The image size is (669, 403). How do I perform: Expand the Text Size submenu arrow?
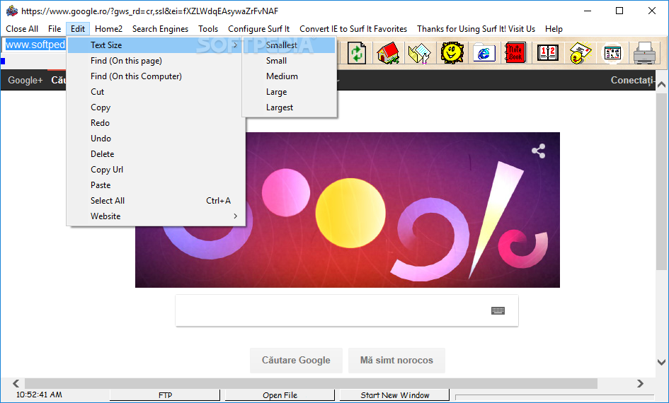(235, 45)
